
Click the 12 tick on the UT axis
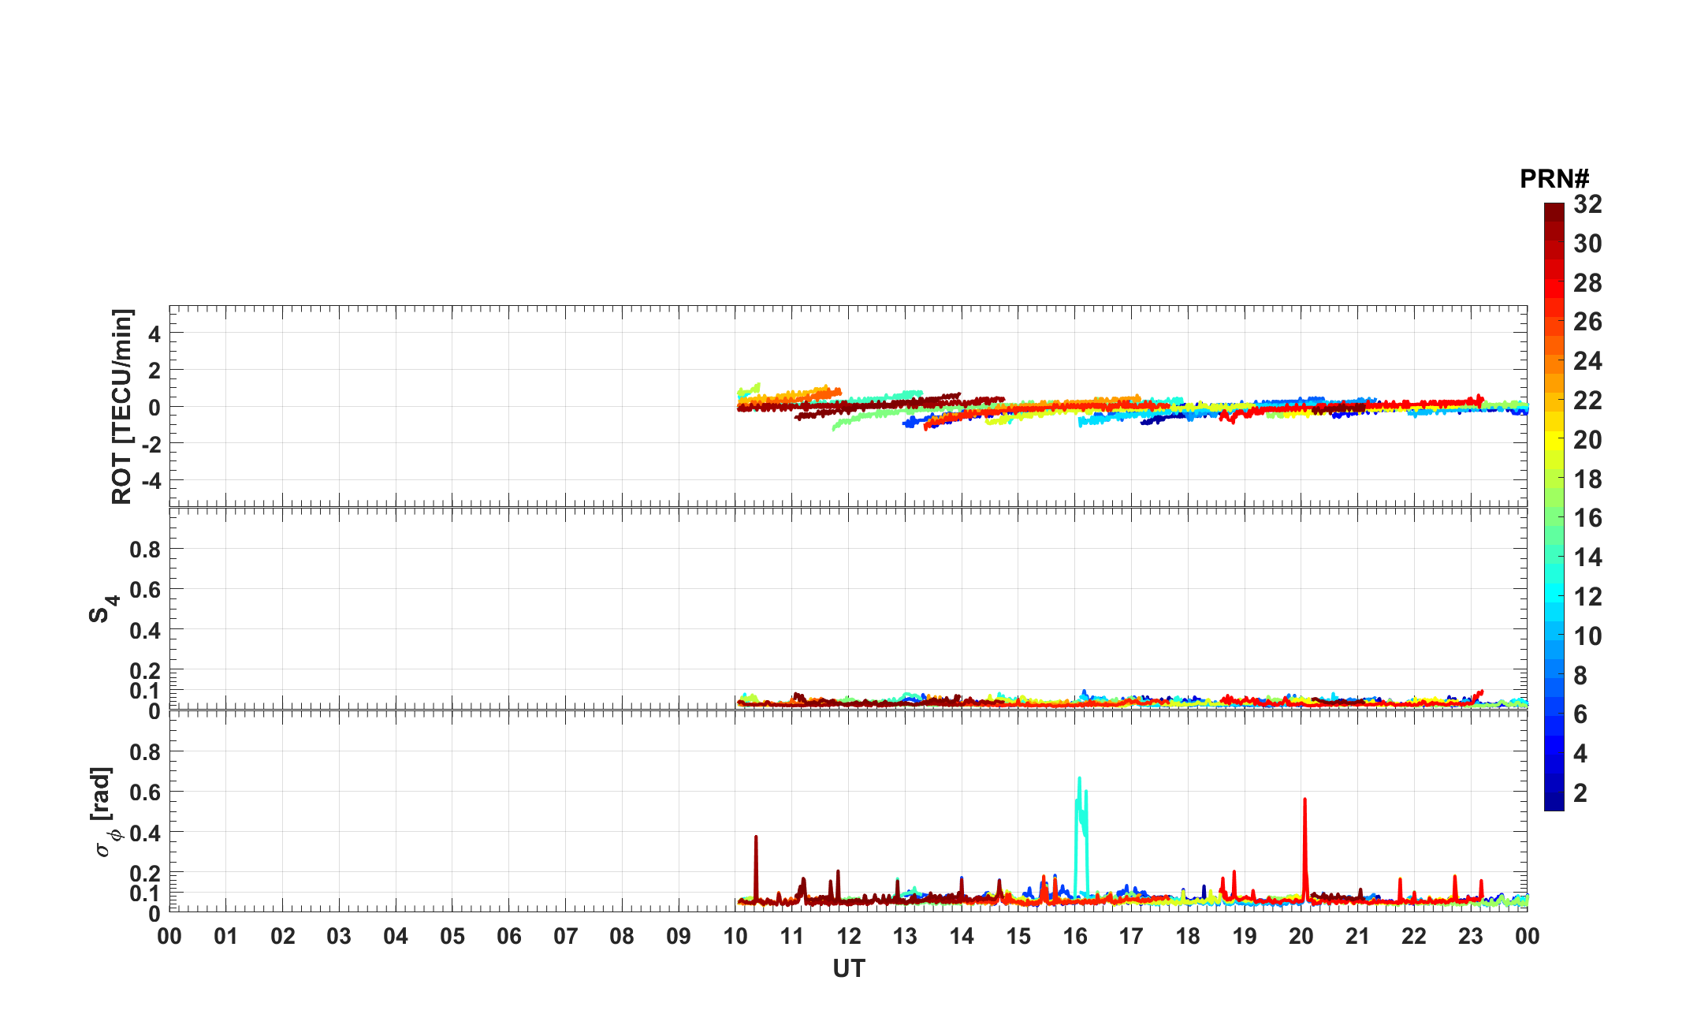[848, 937]
